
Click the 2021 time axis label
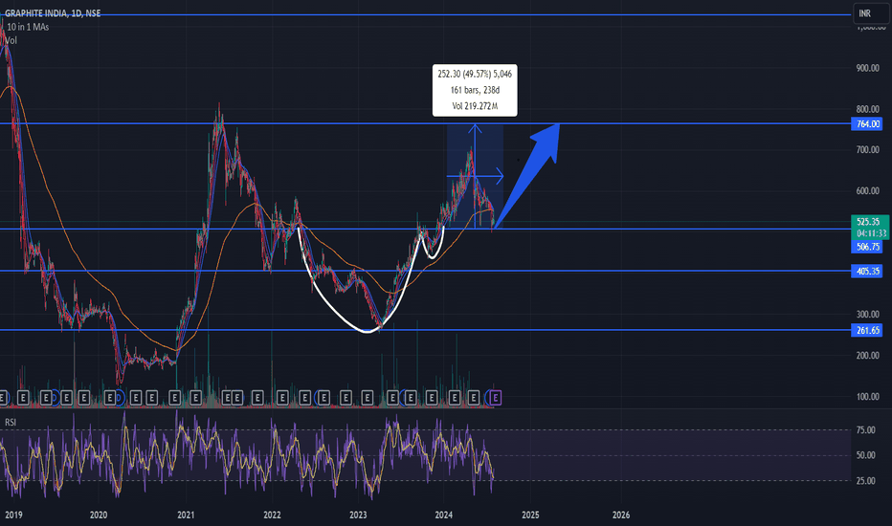(x=186, y=515)
